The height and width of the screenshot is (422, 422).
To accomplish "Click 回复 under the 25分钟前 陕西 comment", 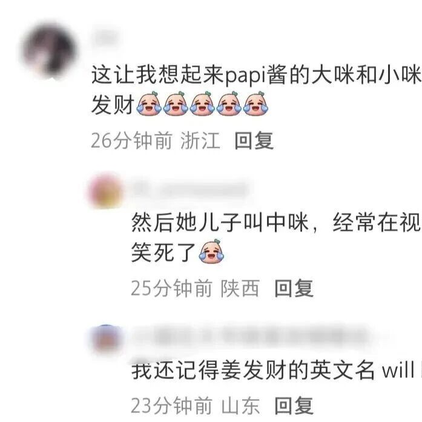I will 294,288.
